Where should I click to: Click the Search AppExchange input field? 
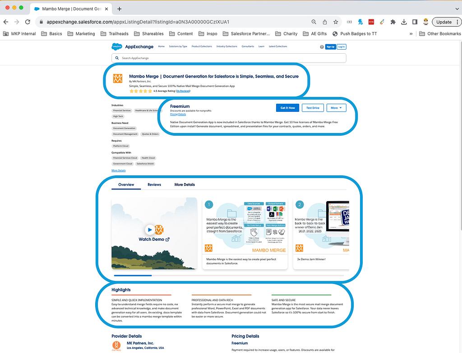[229, 58]
